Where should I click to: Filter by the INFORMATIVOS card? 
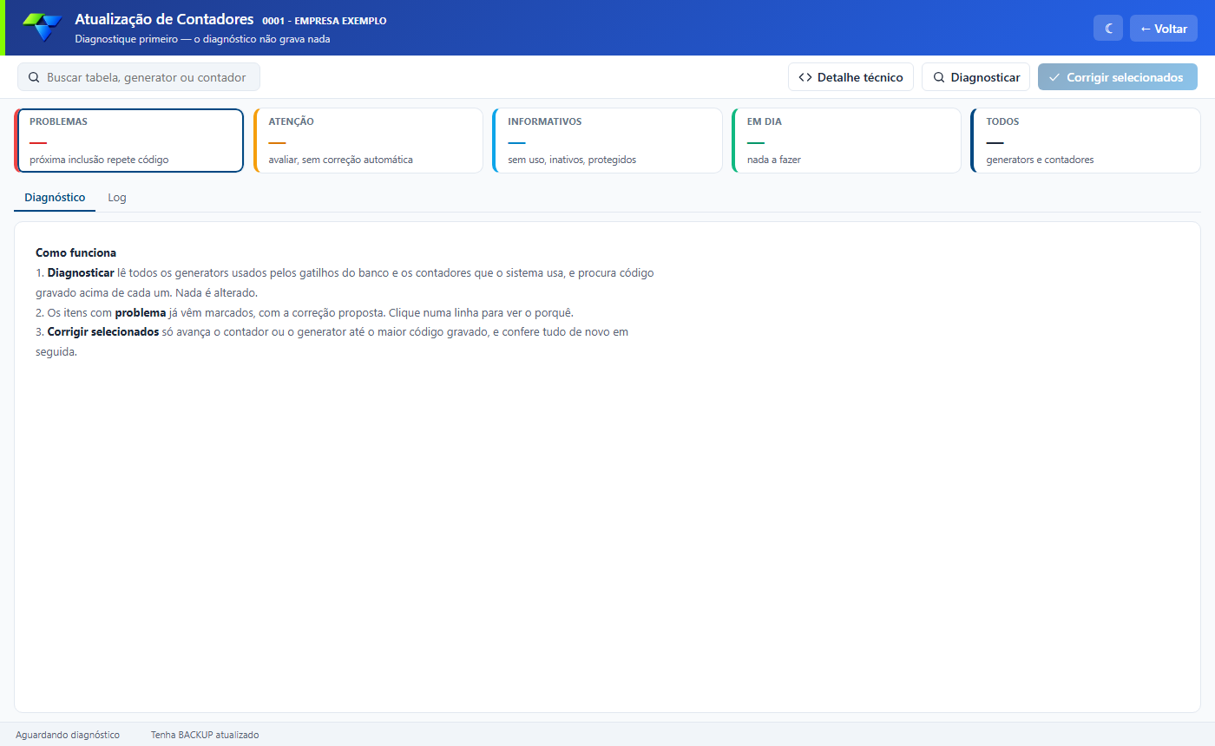607,141
